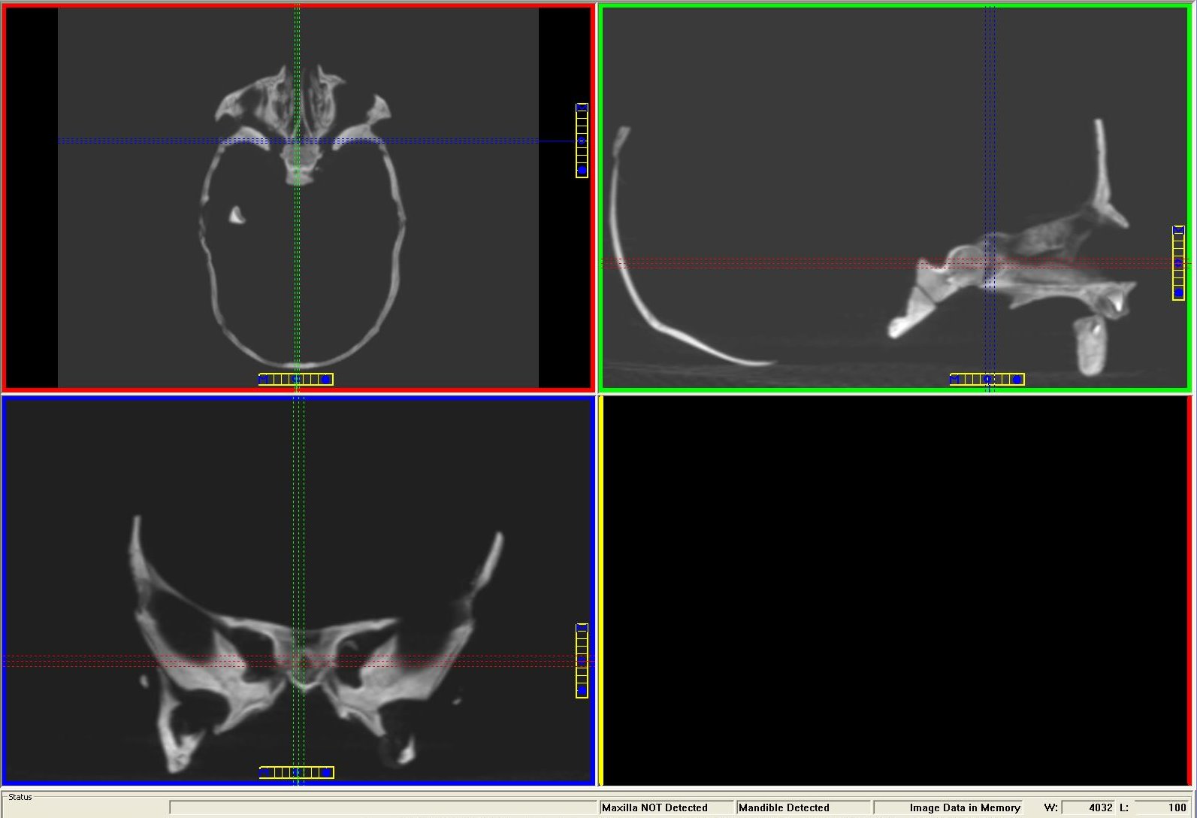Click the bottom blue dot on axial view's vertical slider
1197x818 pixels.
[x=582, y=171]
